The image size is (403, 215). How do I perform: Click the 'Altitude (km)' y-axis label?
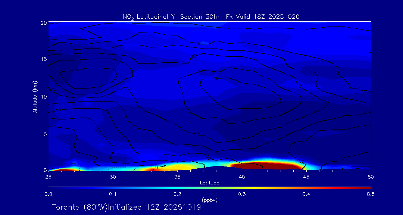pyautogui.click(x=35, y=96)
